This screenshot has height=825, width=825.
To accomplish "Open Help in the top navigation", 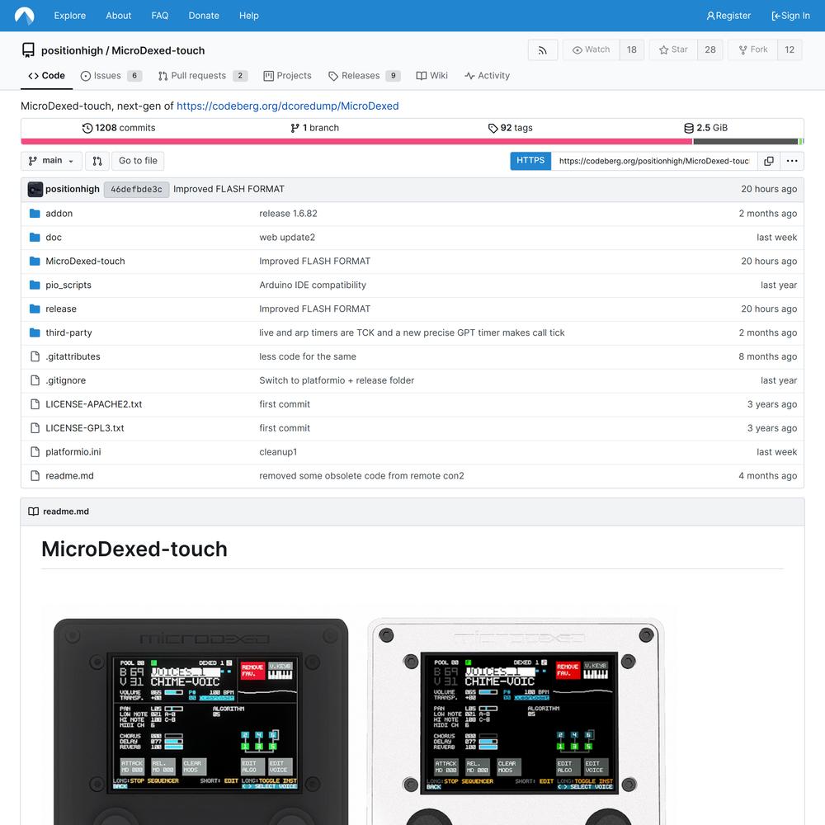I will pos(249,16).
